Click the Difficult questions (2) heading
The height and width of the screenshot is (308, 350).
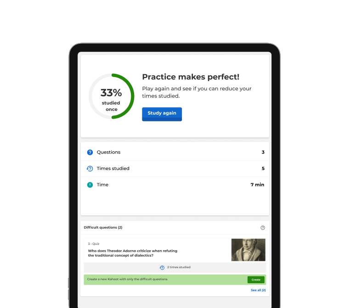[103, 227]
